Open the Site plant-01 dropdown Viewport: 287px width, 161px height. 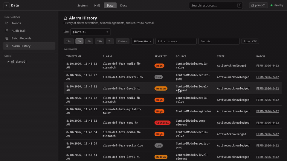click(x=90, y=32)
